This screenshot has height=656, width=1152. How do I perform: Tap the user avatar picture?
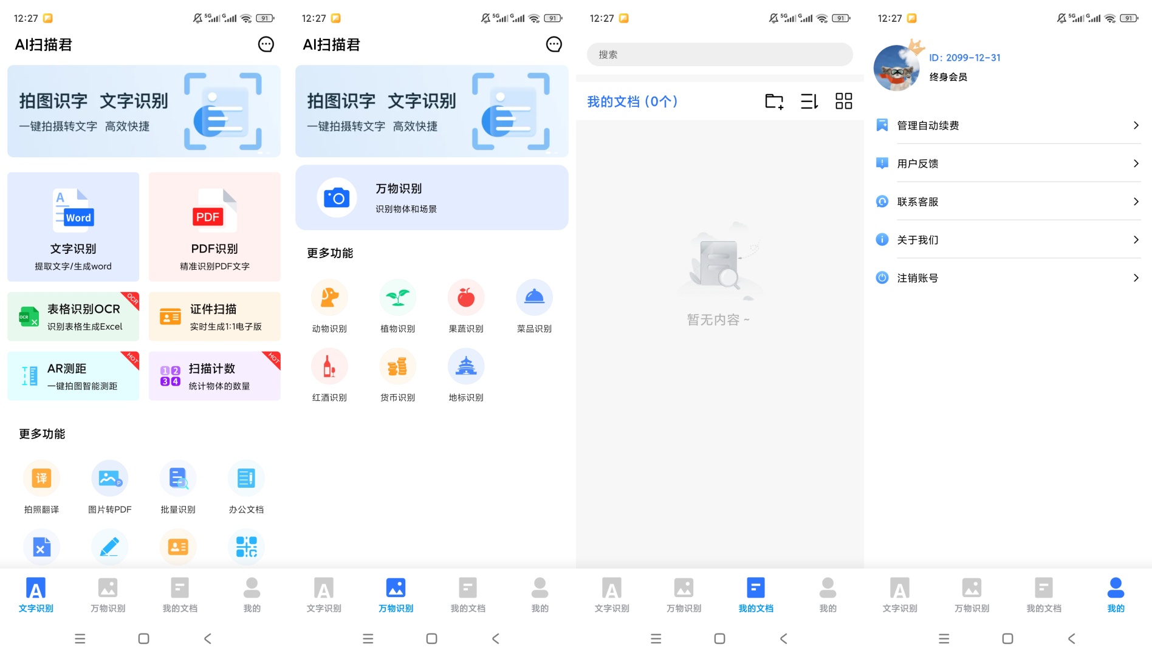pyautogui.click(x=897, y=67)
